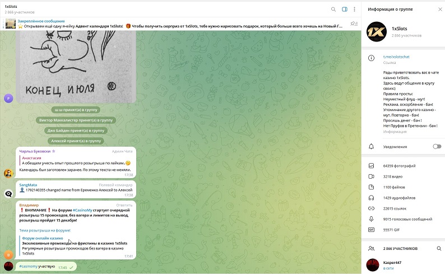The width and height of the screenshot is (445, 274).
Task: Open the 55571 GIF list
Action: click(391, 230)
